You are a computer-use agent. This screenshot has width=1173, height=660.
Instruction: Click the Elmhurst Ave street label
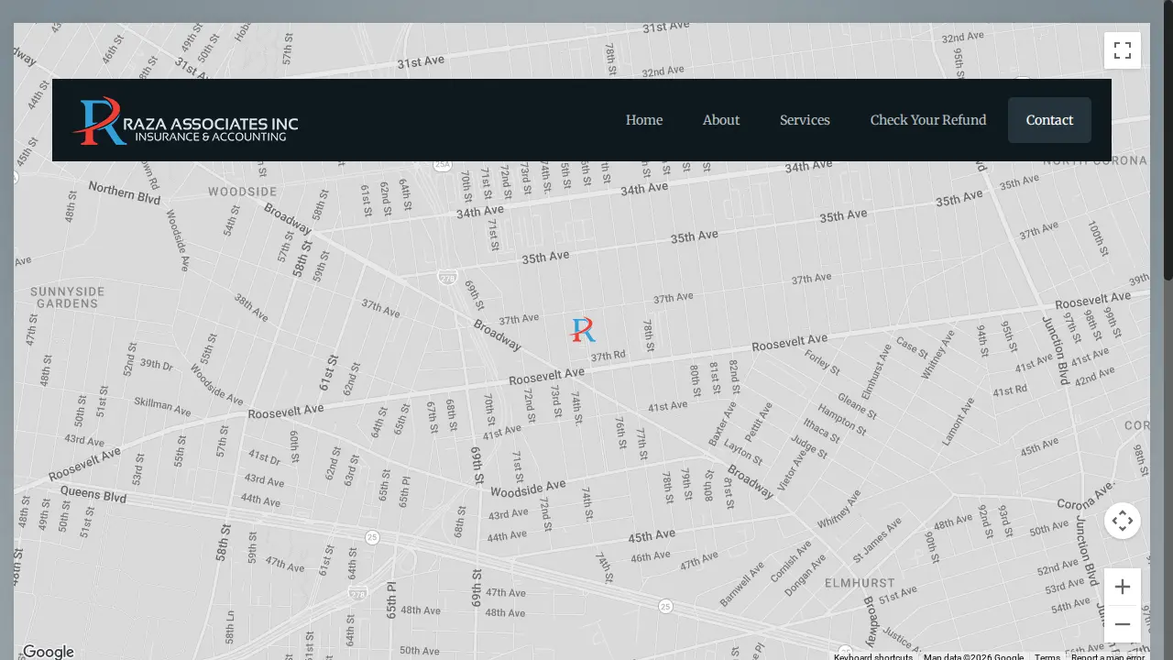(x=876, y=372)
